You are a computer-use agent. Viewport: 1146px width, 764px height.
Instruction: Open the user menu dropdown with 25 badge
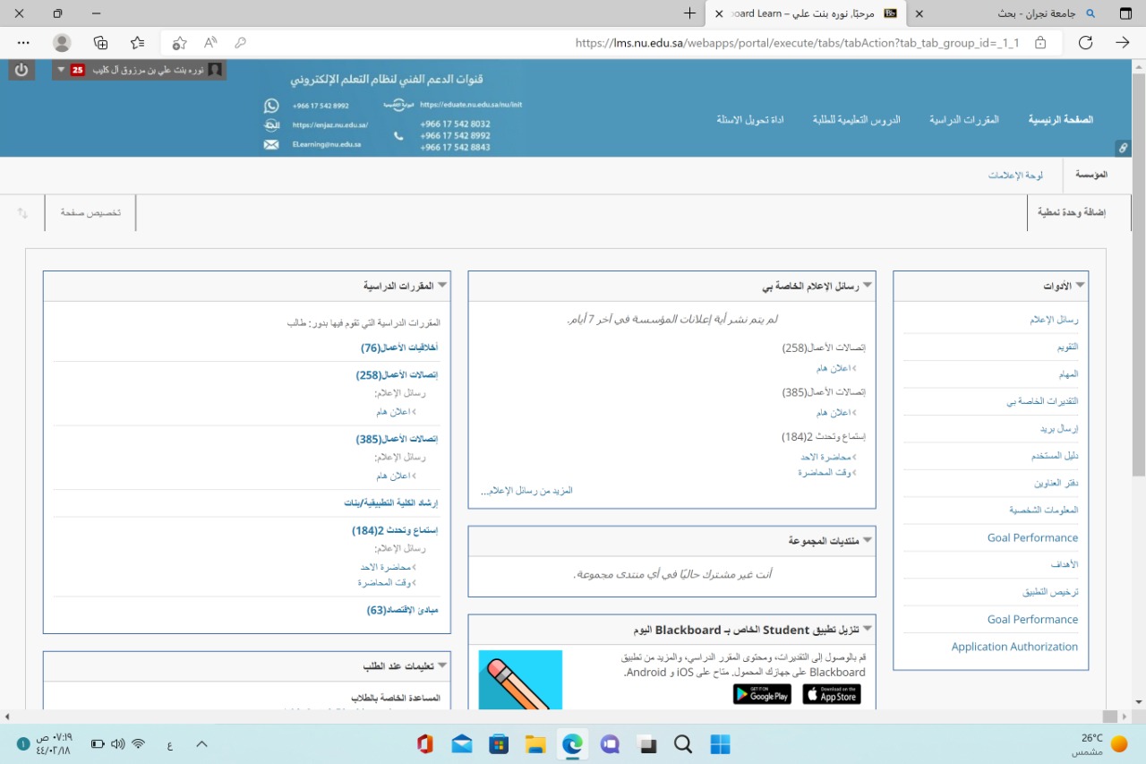tap(61, 70)
